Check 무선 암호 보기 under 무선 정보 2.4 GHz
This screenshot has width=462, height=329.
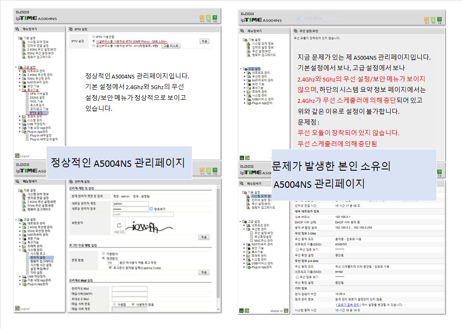tap(297, 277)
